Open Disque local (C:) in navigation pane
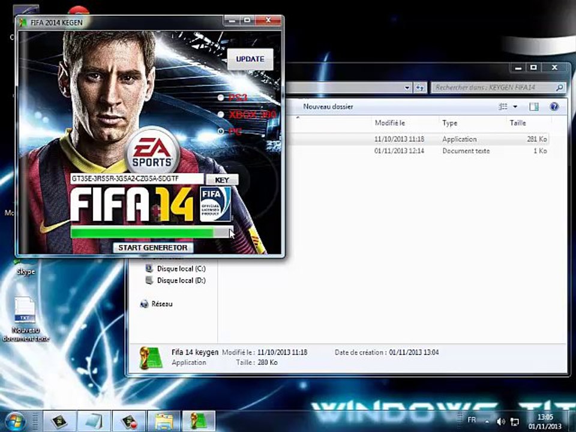This screenshot has height=432, width=576. (x=181, y=269)
